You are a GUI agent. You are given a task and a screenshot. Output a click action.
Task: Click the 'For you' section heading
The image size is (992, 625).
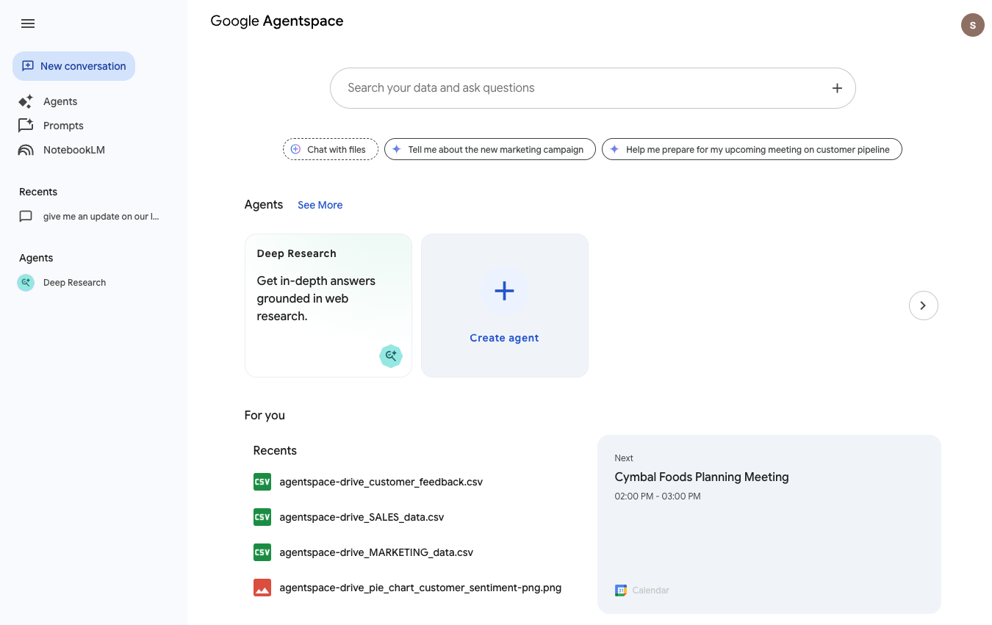pyautogui.click(x=265, y=415)
